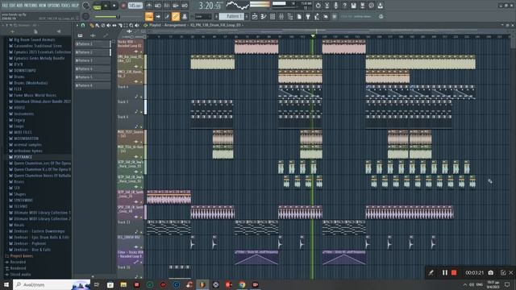Click the Help question mark icon
The height and width of the screenshot is (290, 516).
pos(344,6)
